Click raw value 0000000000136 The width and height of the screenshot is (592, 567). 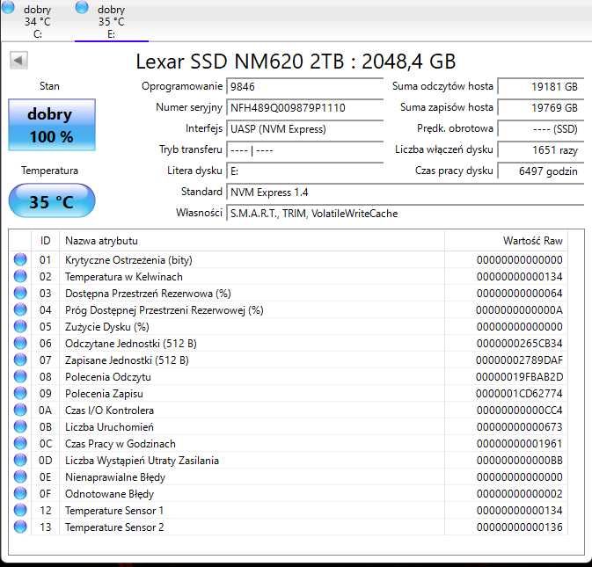(x=520, y=527)
